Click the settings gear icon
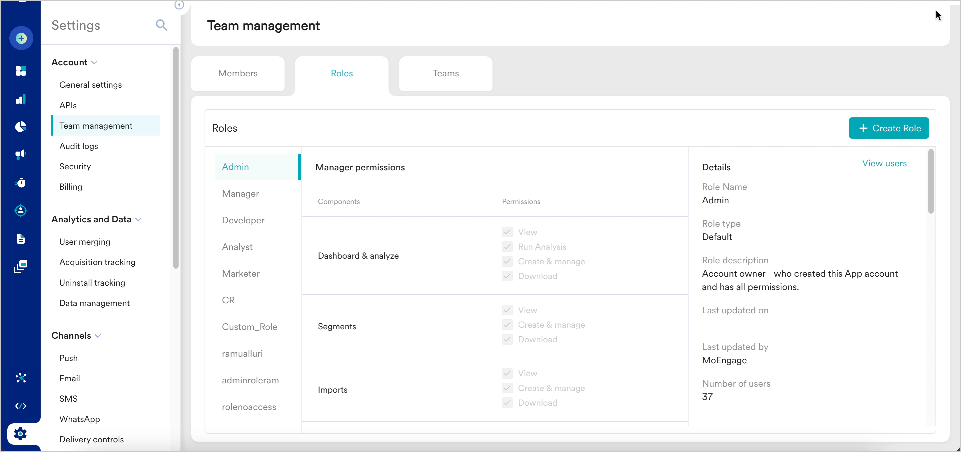This screenshot has height=452, width=961. 21,434
